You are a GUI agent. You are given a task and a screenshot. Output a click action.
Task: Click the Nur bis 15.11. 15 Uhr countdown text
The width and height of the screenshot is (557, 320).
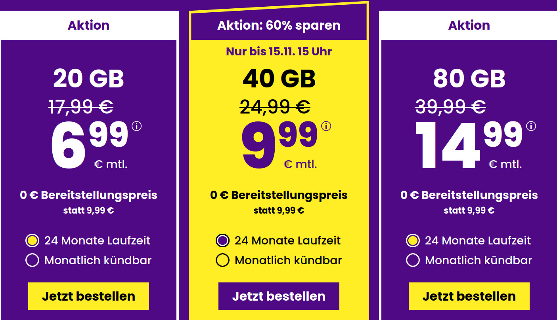[278, 51]
